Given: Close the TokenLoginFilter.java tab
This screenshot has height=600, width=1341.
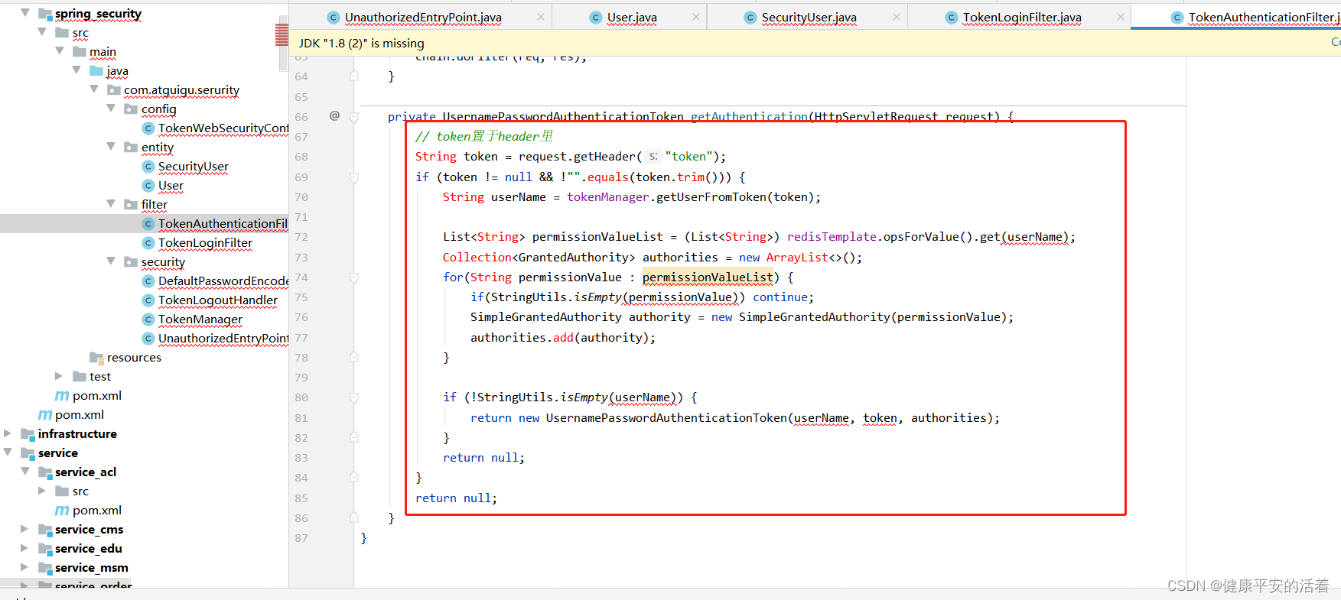Looking at the screenshot, I should pos(1121,17).
